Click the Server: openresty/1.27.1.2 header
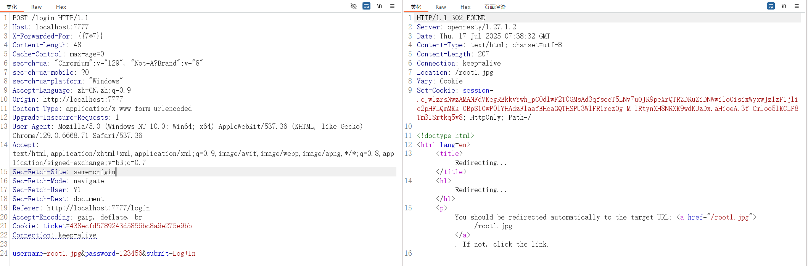The height and width of the screenshot is (266, 808). tap(466, 27)
